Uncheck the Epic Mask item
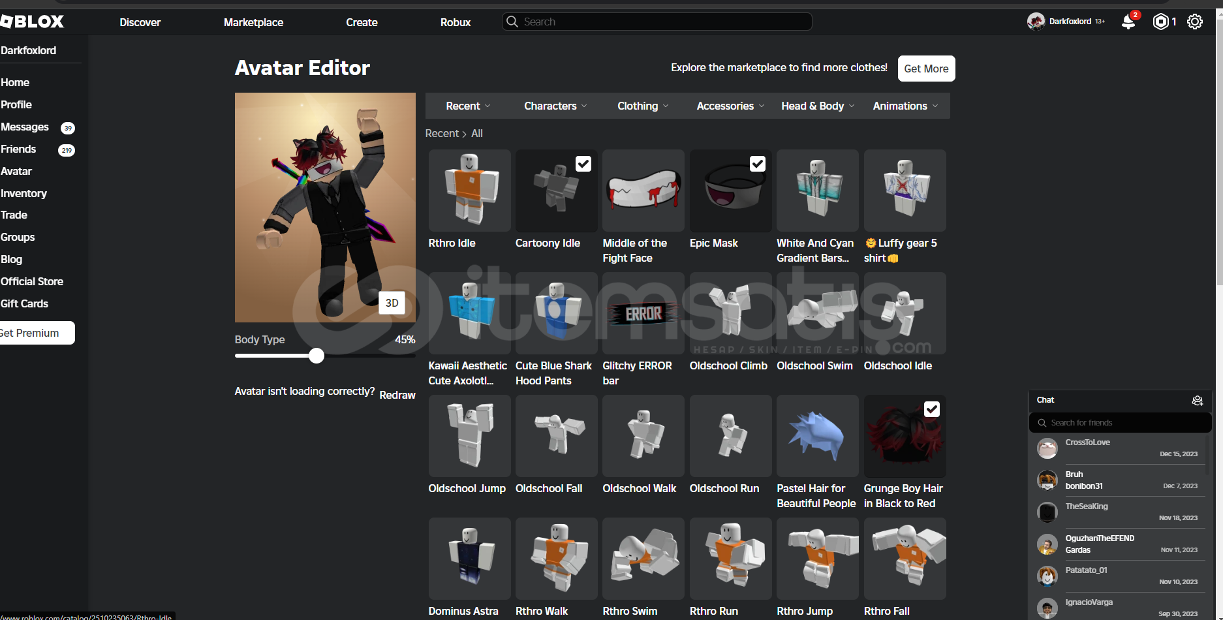 pyautogui.click(x=757, y=164)
